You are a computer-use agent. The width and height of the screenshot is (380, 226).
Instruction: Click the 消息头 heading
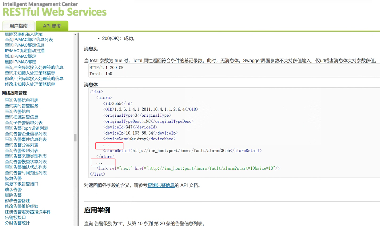(x=91, y=49)
